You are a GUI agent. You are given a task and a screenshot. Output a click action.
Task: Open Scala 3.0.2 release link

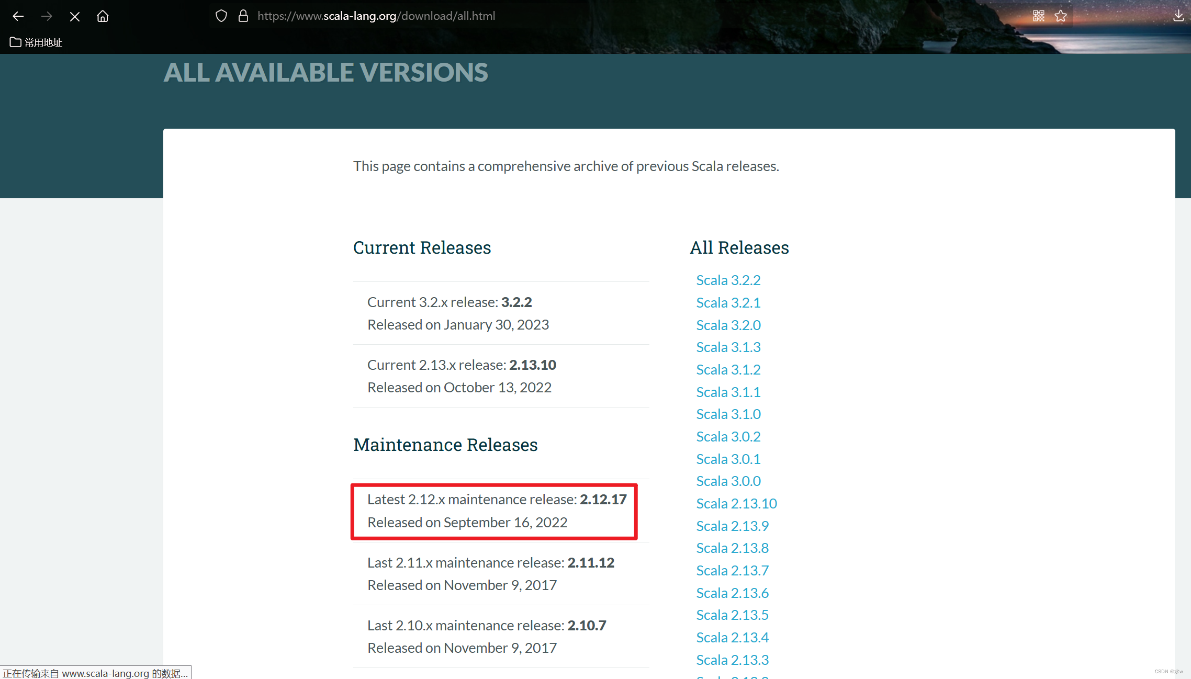coord(728,437)
